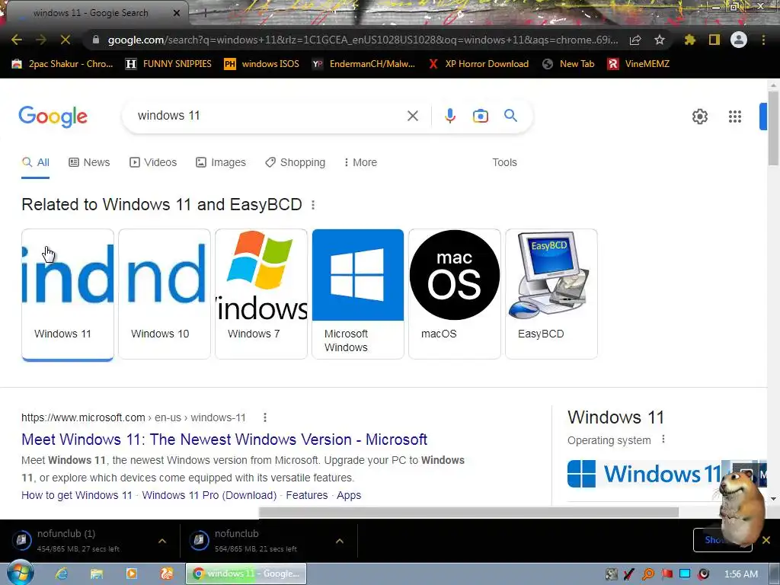
Task: Open the New Tab bookmark
Action: pyautogui.click(x=568, y=64)
